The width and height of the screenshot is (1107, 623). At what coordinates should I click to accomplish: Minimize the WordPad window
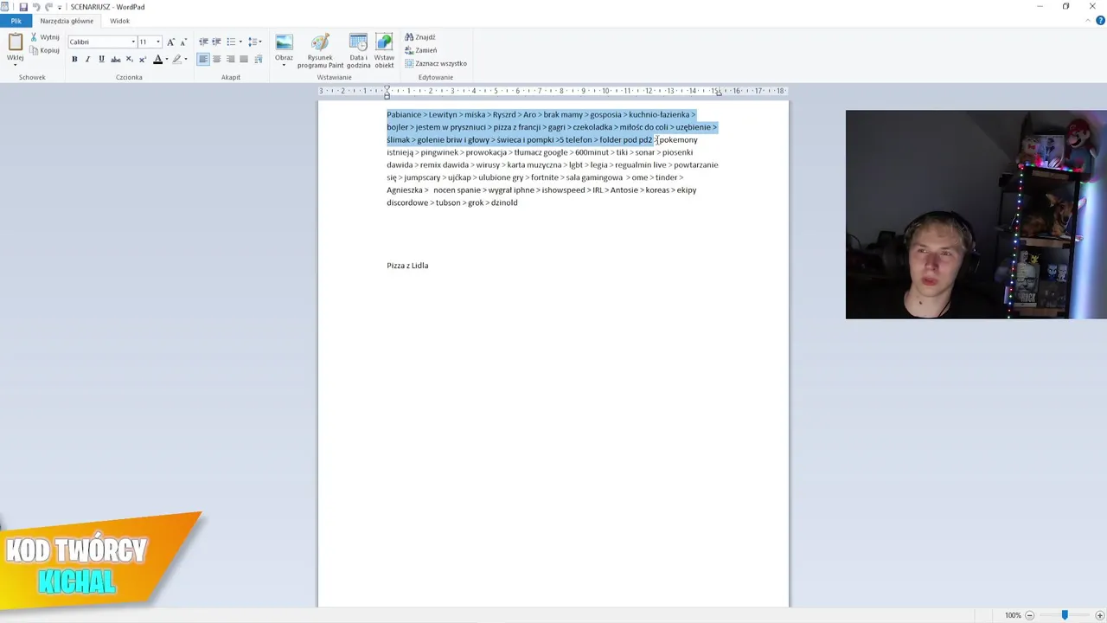pyautogui.click(x=1040, y=7)
